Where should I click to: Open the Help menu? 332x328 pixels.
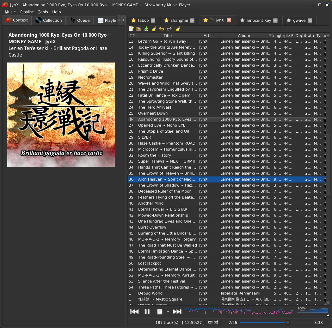click(57, 12)
